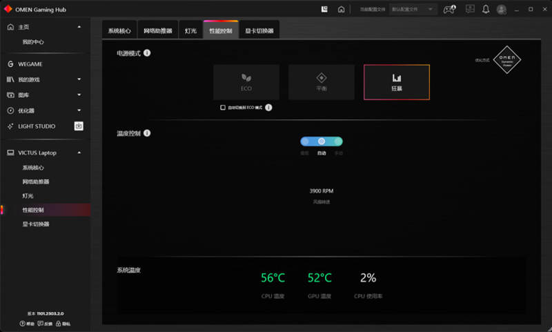Click the sparkle LIGHT STUDIO icon
The height and width of the screenshot is (332, 552).
(10, 126)
